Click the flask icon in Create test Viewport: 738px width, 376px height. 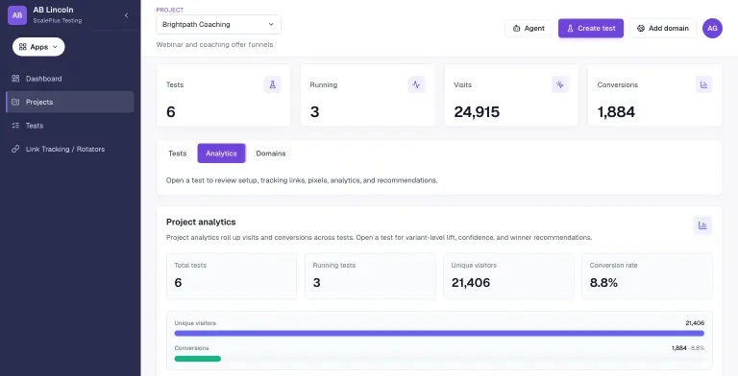570,28
